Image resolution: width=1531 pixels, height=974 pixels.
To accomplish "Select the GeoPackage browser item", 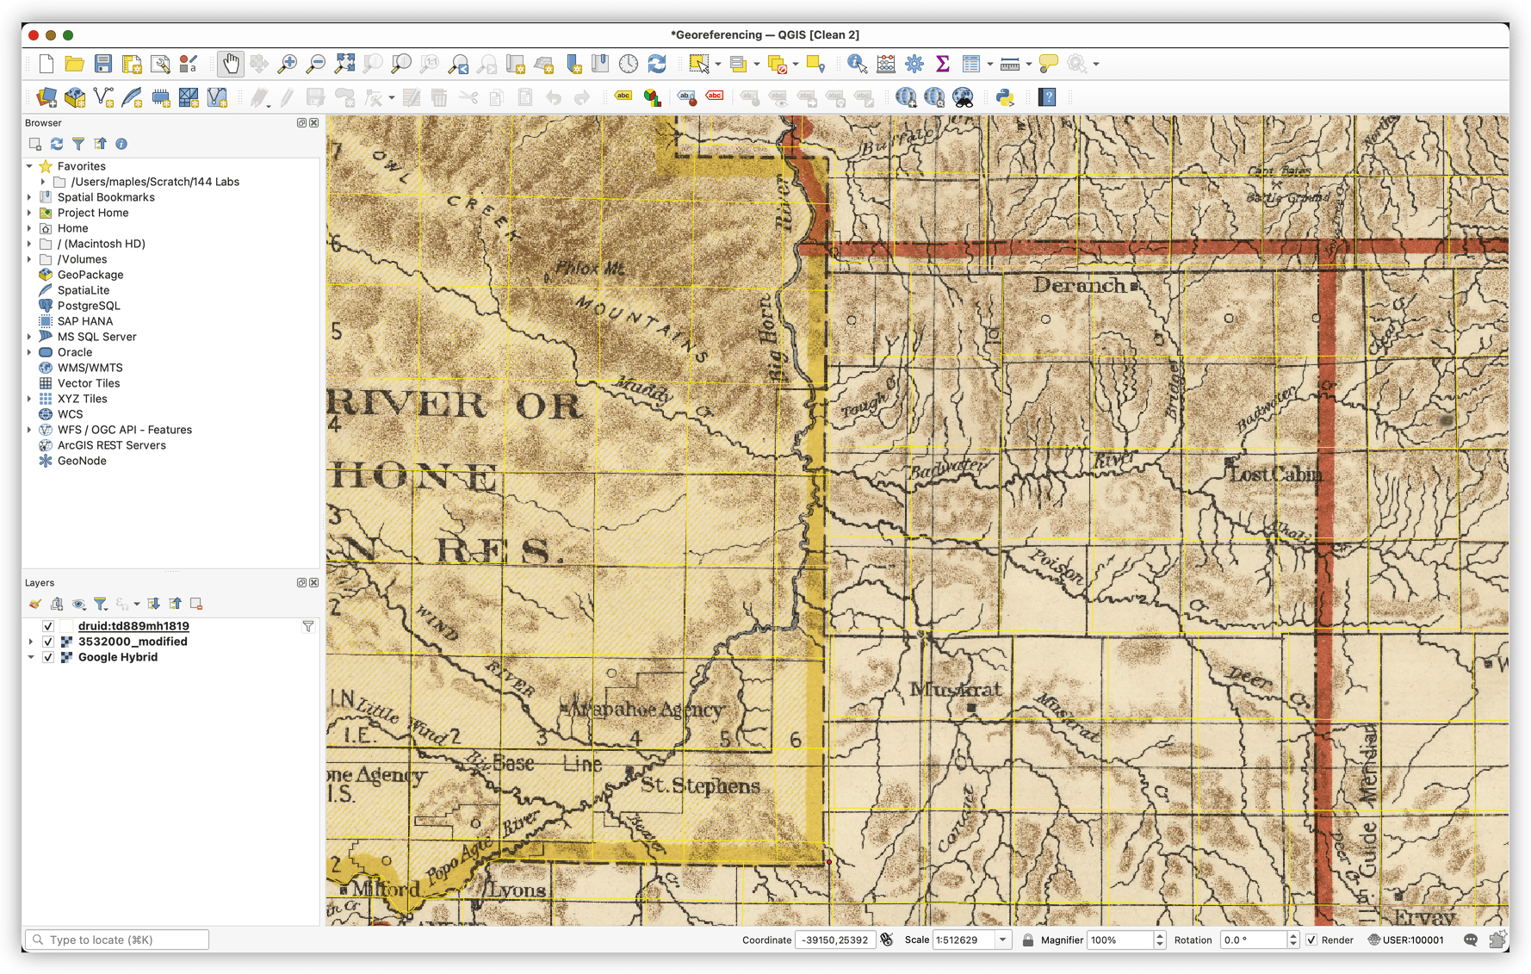I will coord(90,275).
